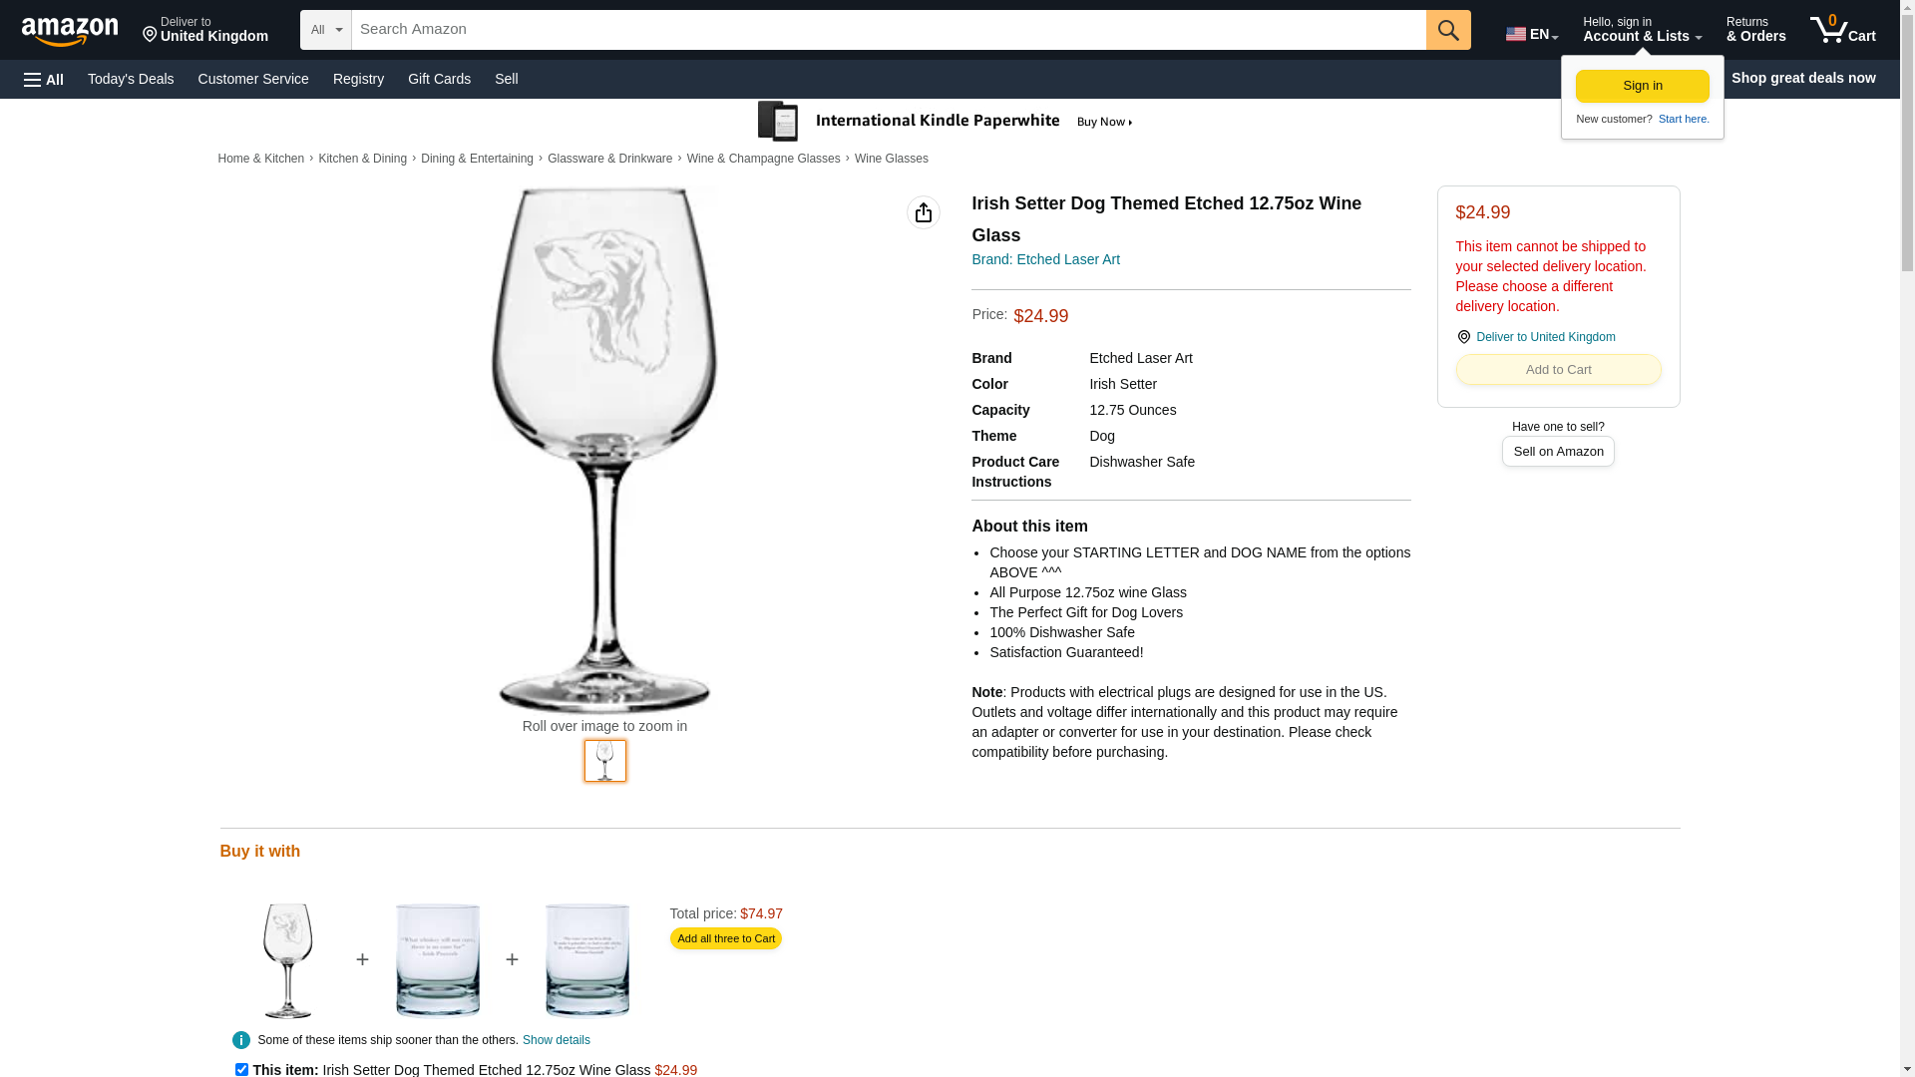Open the All hamburger menu
Image resolution: width=1915 pixels, height=1077 pixels.
click(44, 79)
